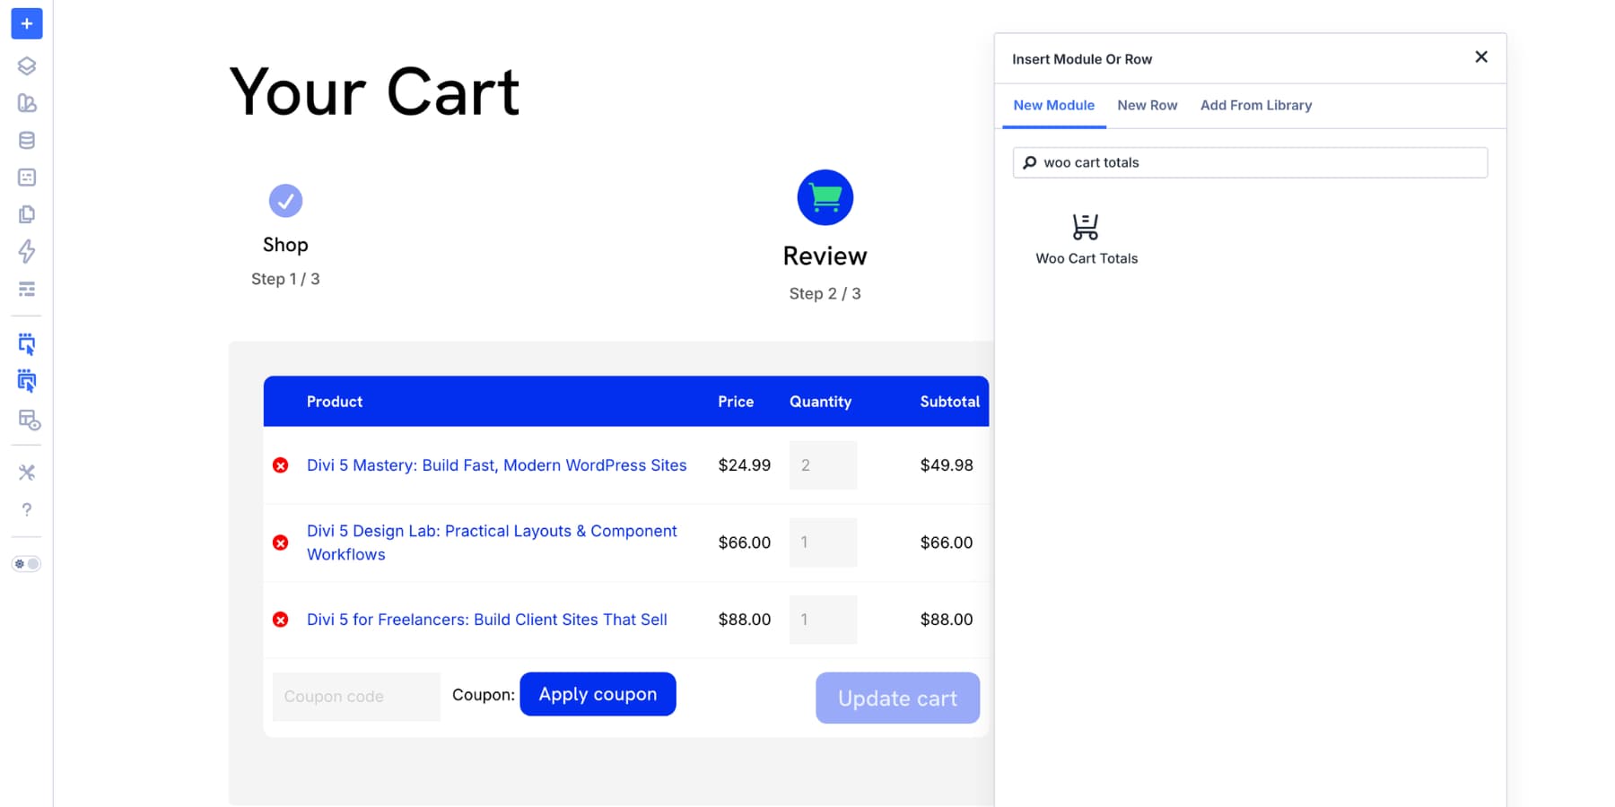Click the Review step title
This screenshot has height=807, width=1615.
pos(825,256)
